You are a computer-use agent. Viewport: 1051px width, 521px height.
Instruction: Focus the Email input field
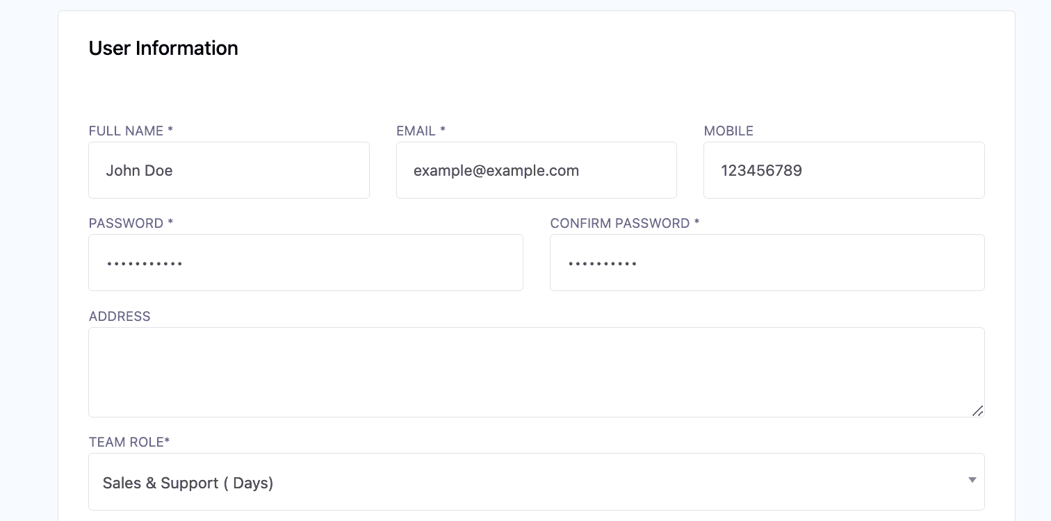coord(536,170)
